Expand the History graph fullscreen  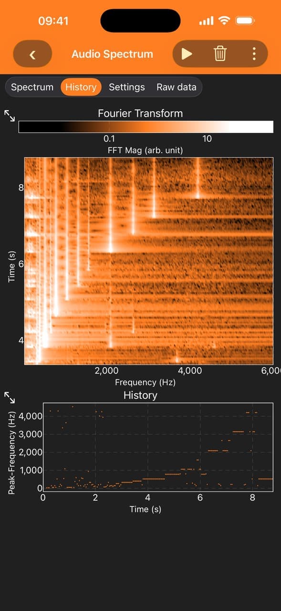coord(10,397)
